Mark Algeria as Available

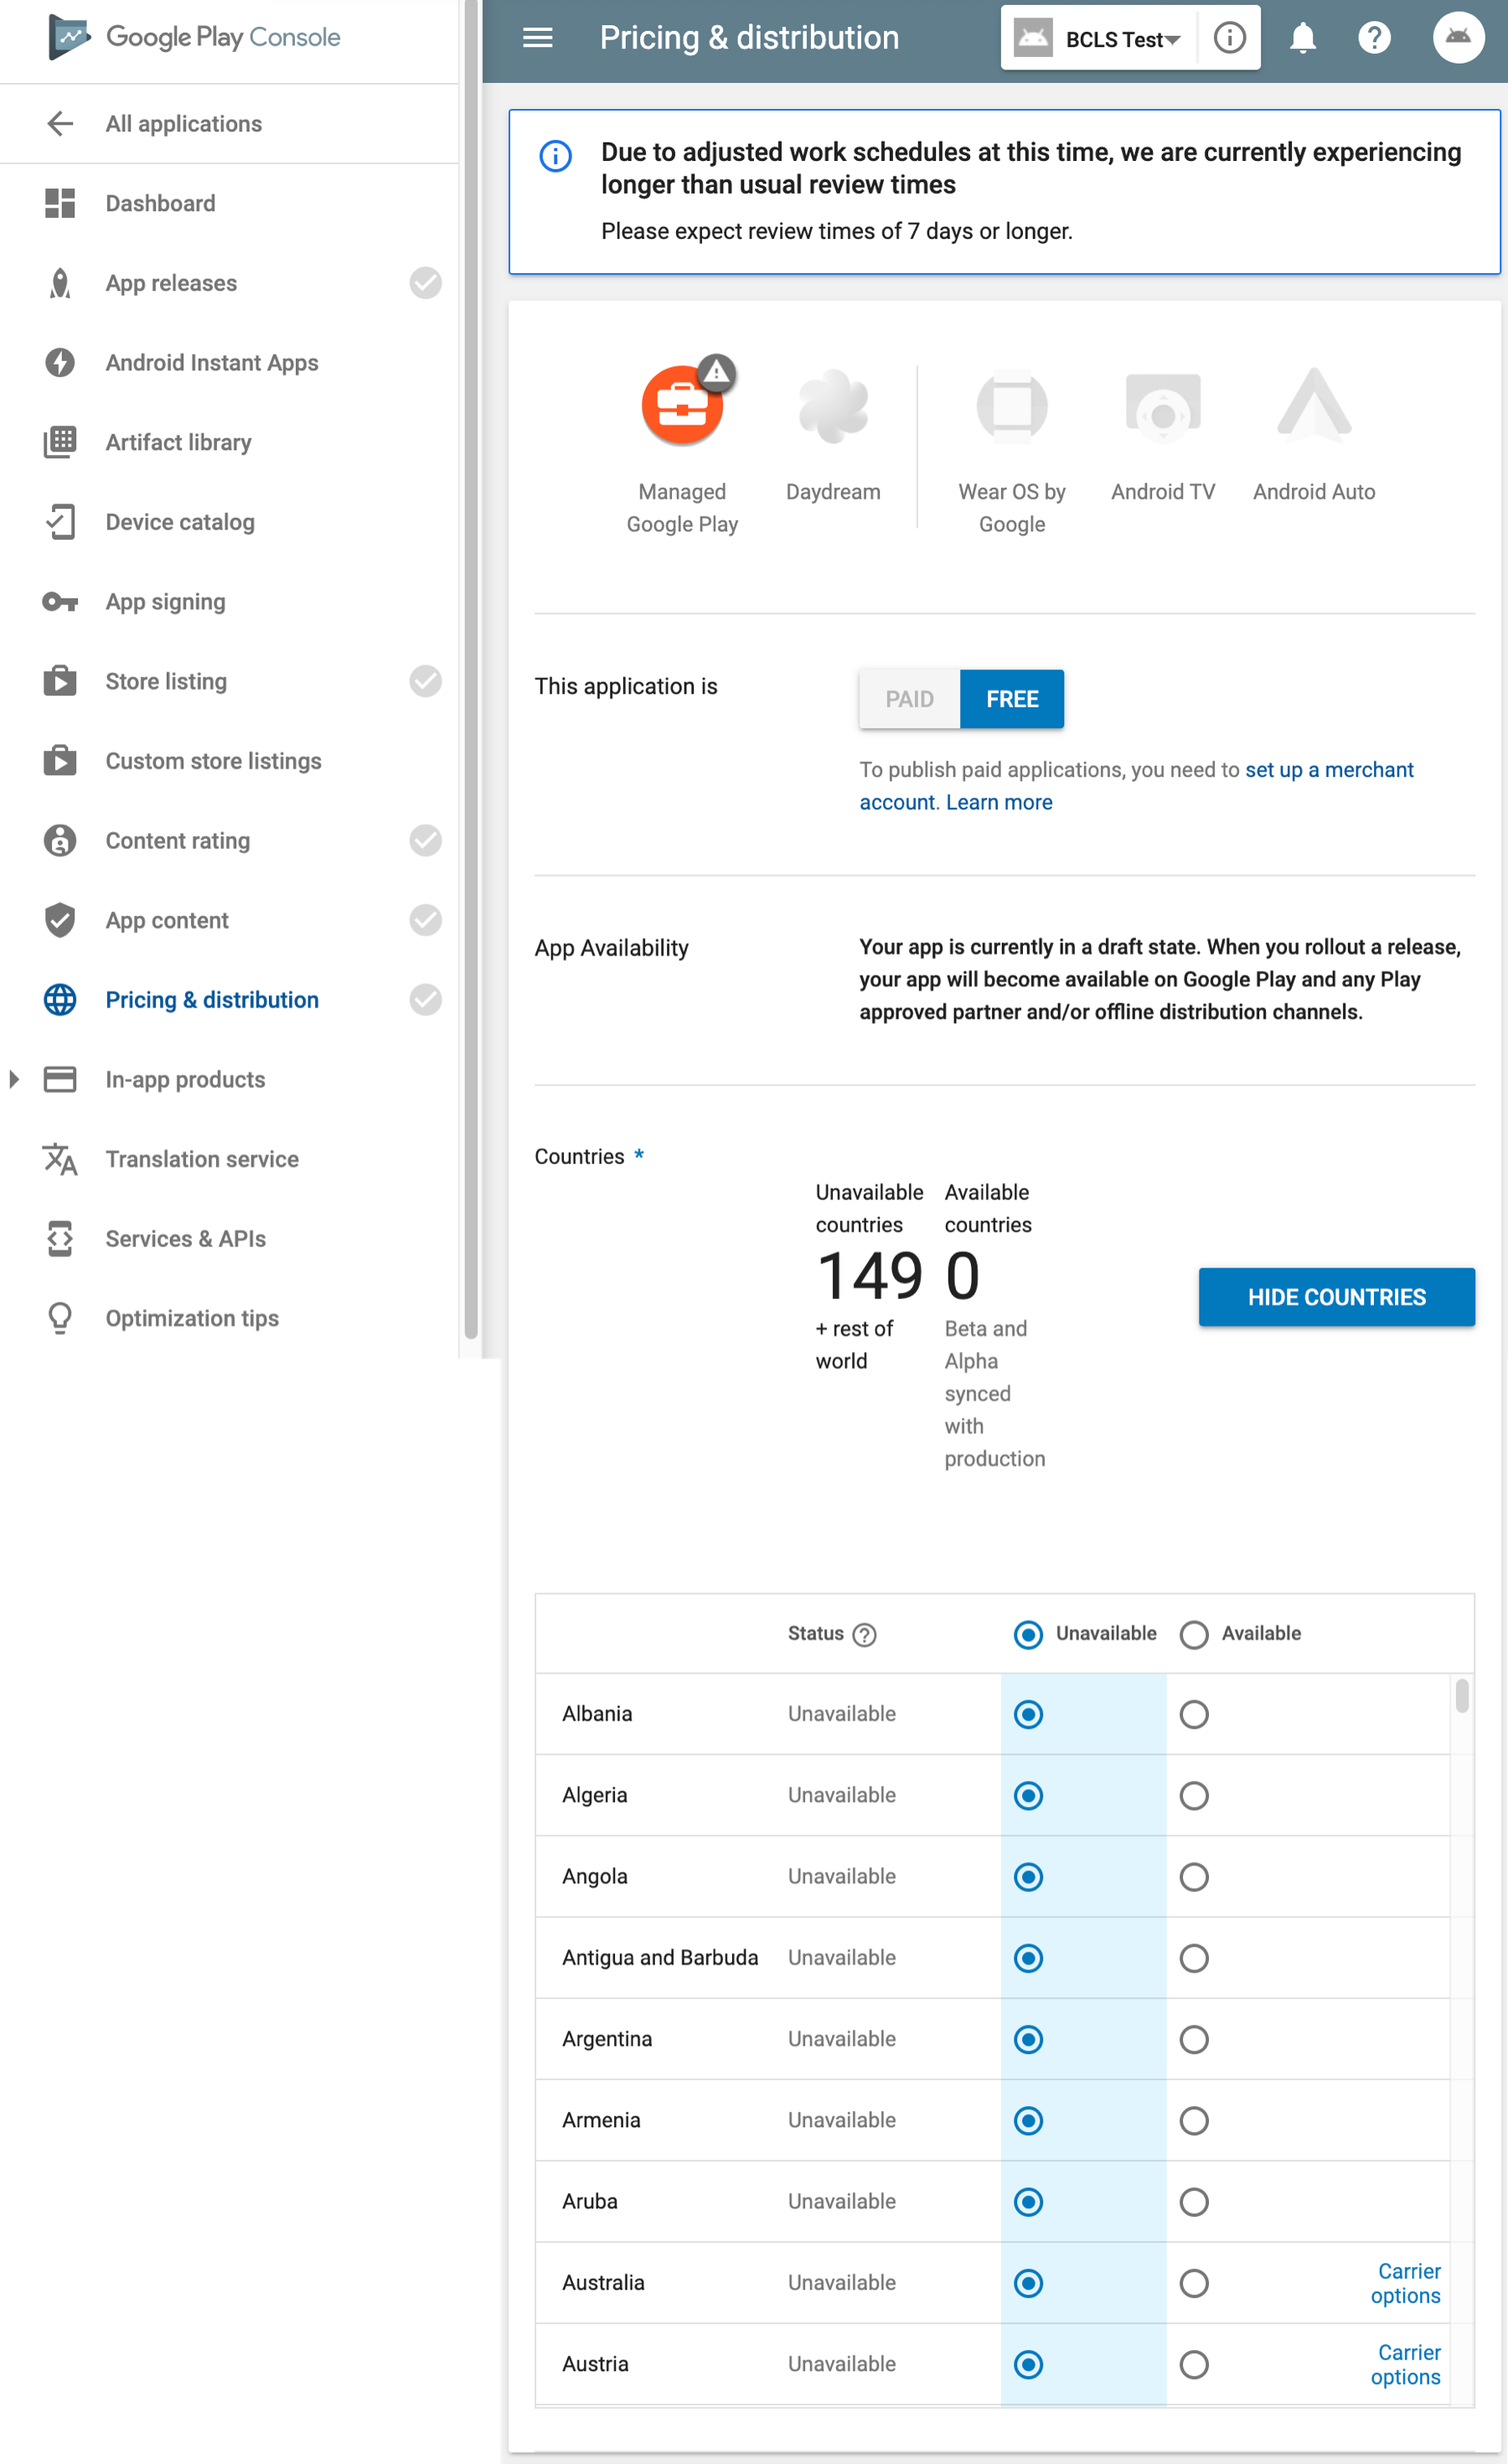point(1194,1796)
